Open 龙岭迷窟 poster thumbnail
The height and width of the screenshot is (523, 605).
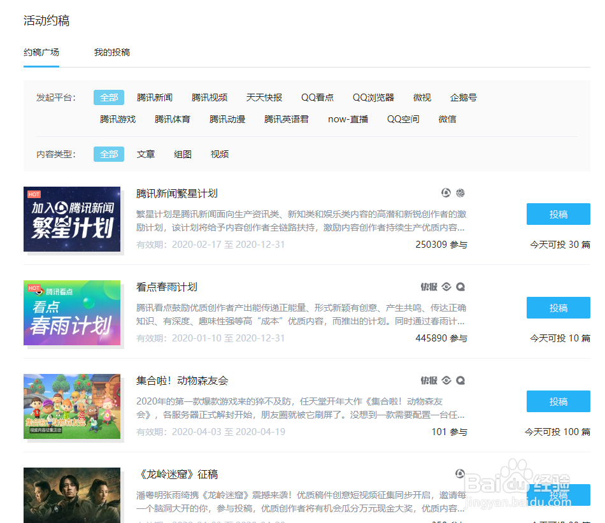pyautogui.click(x=72, y=496)
